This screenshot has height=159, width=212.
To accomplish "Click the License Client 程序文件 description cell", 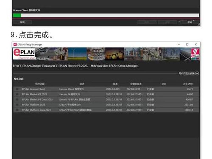I will point(72,89).
